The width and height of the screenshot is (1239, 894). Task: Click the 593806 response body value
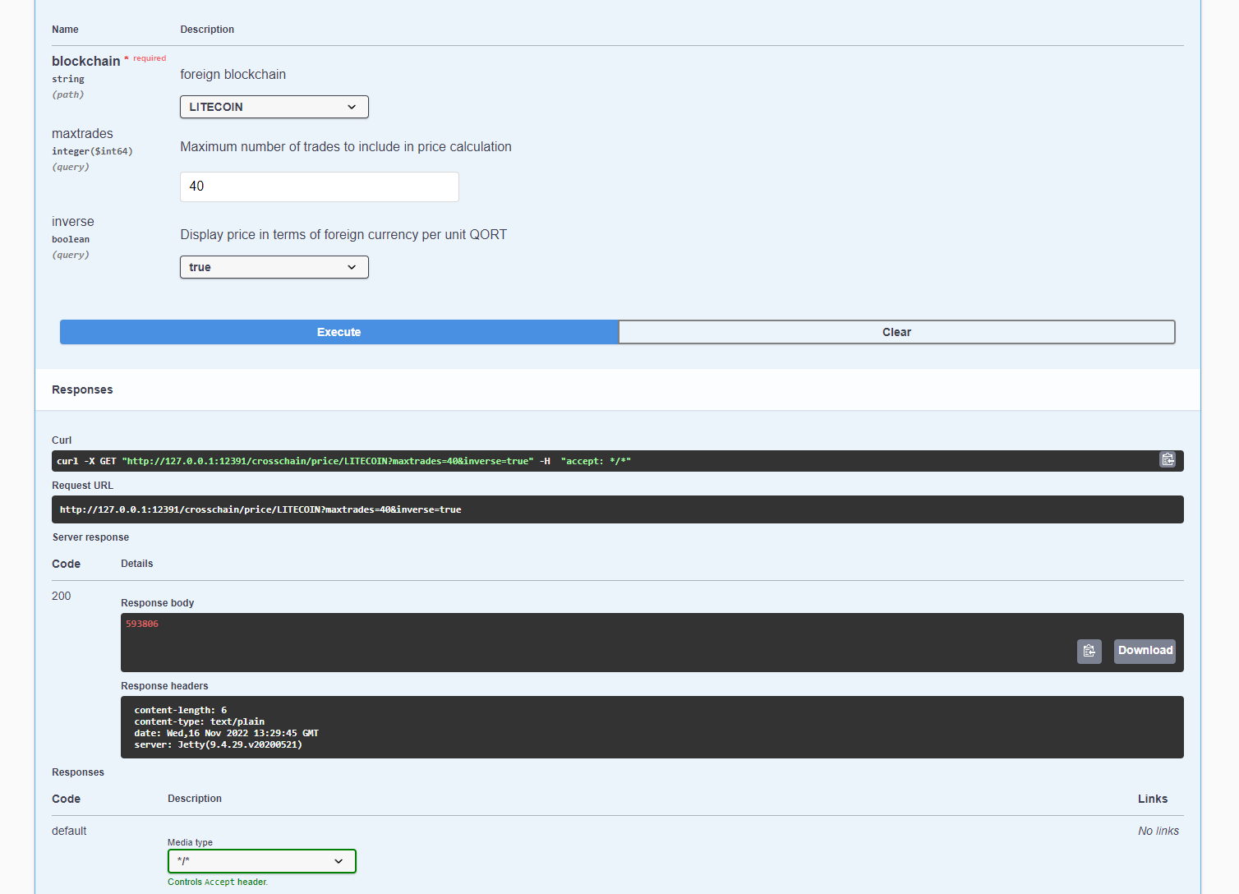coord(142,624)
